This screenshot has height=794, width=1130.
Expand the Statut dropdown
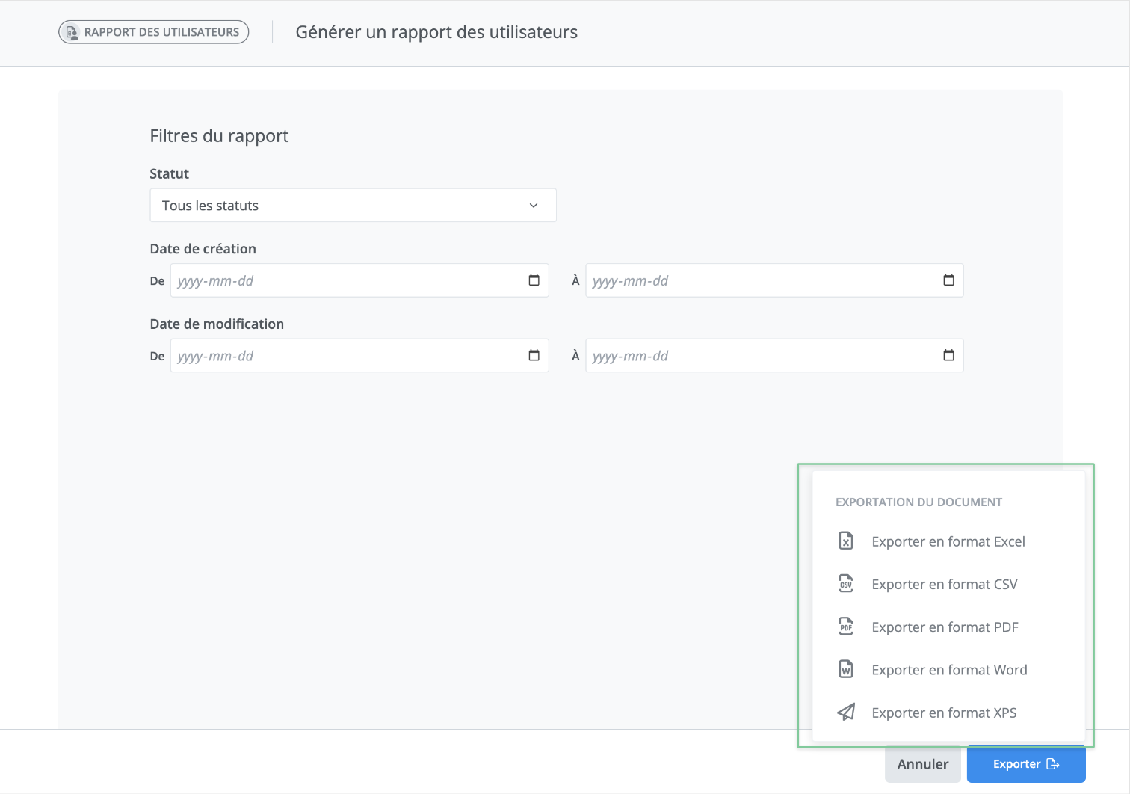353,206
